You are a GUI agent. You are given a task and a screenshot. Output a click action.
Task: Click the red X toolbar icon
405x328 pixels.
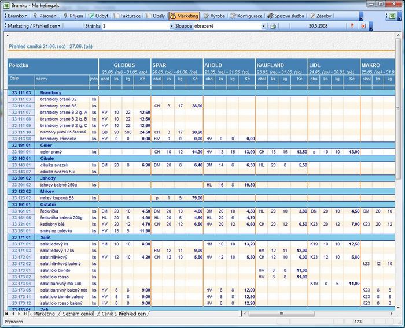363,26
